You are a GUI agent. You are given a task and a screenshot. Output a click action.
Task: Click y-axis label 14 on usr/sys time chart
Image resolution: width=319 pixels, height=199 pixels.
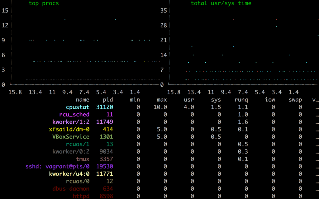[164, 55]
